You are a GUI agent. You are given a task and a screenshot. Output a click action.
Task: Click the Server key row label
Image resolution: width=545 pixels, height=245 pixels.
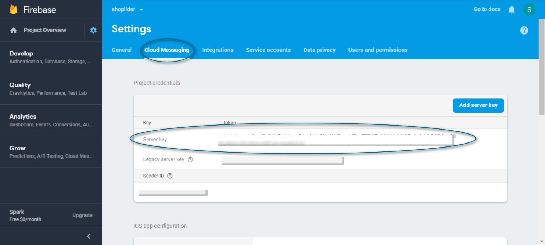click(x=155, y=139)
